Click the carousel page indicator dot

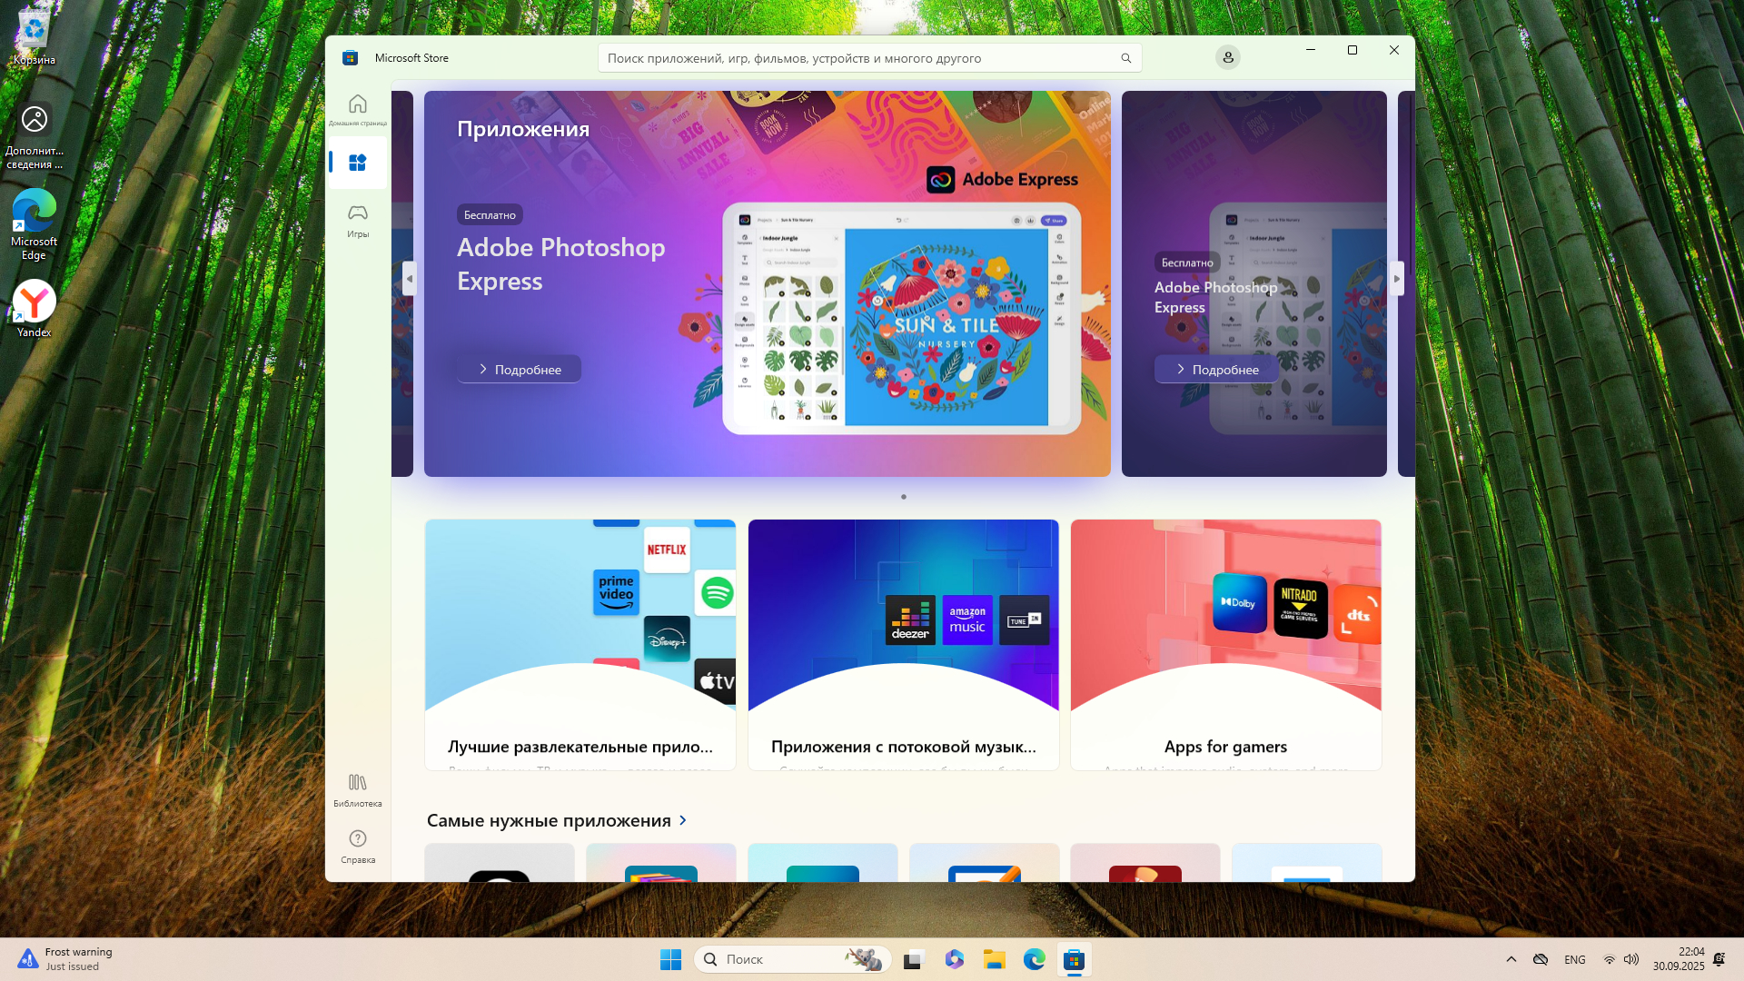tap(903, 497)
